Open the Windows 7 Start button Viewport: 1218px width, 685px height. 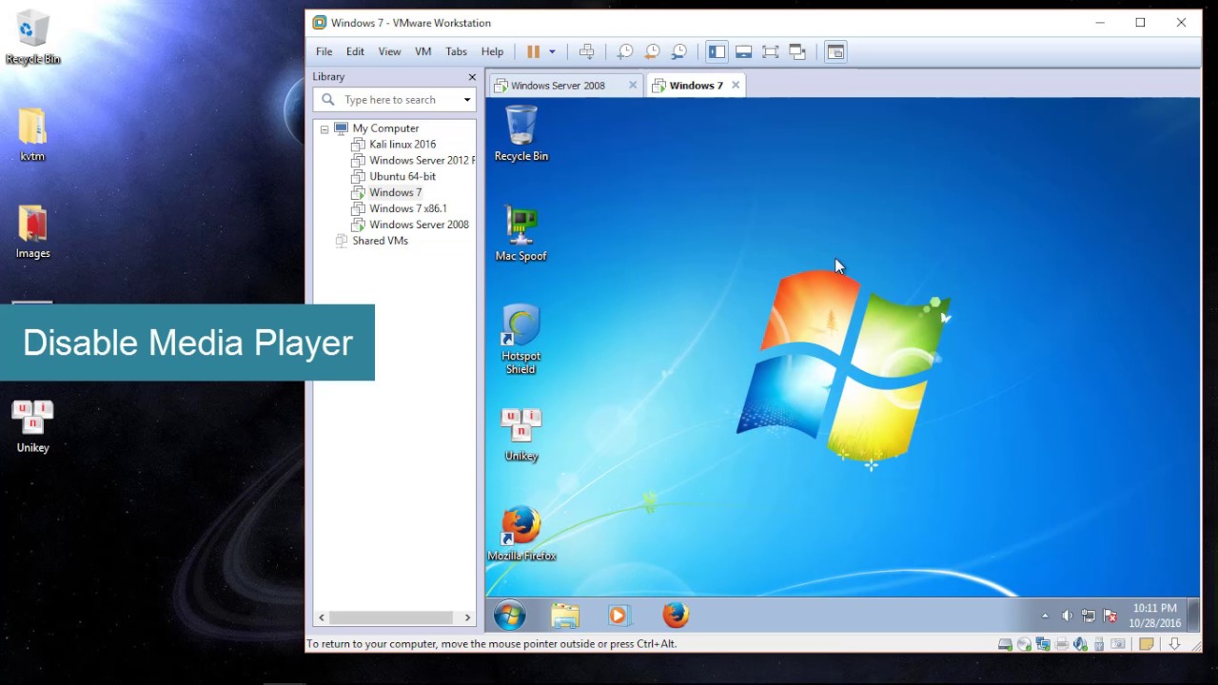point(510,616)
